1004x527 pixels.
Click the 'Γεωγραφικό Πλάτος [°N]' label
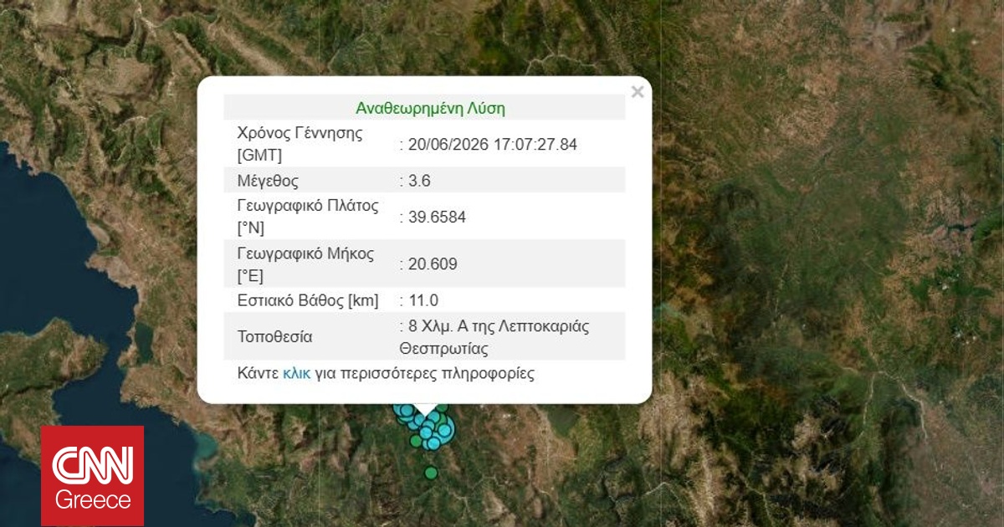(308, 217)
